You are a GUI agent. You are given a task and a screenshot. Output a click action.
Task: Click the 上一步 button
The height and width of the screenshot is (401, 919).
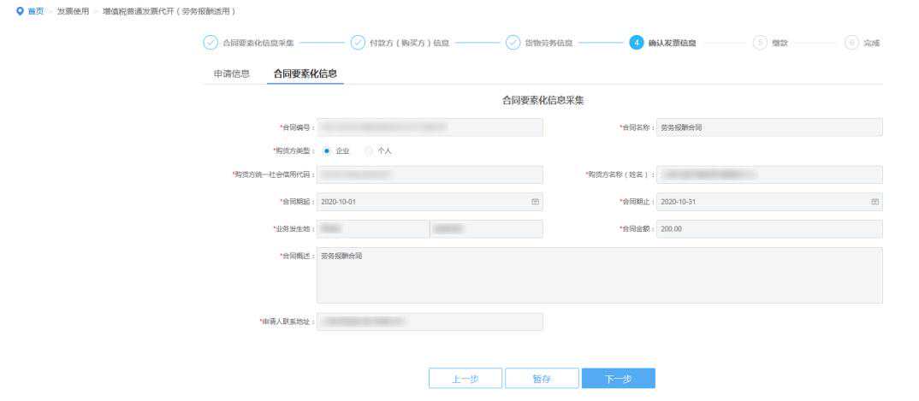pos(465,379)
